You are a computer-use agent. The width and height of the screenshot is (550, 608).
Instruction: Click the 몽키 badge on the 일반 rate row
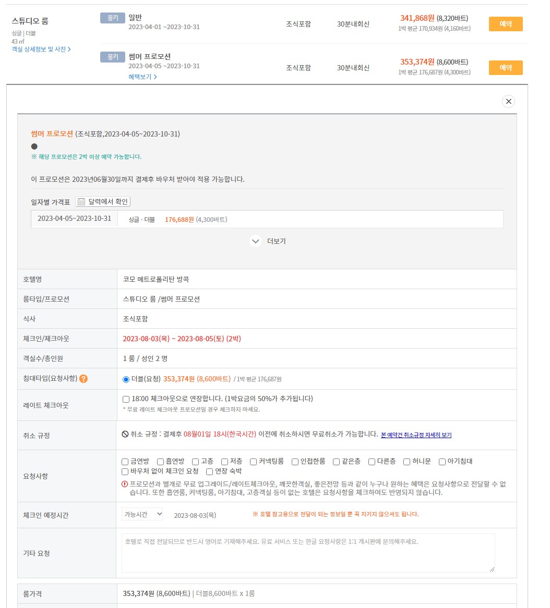[113, 18]
